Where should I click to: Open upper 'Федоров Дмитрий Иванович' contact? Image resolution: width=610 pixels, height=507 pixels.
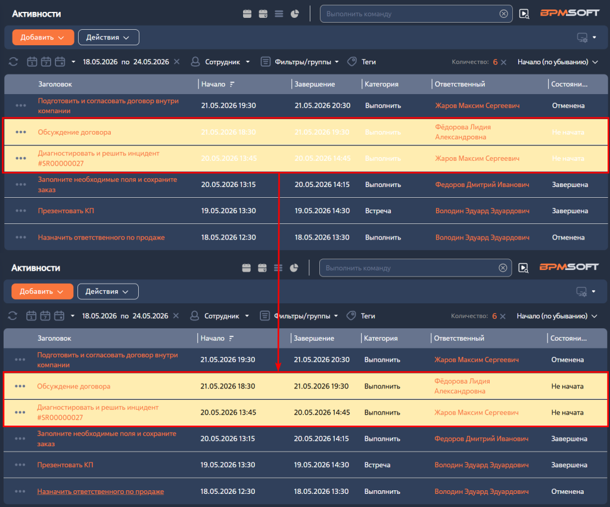(482, 185)
